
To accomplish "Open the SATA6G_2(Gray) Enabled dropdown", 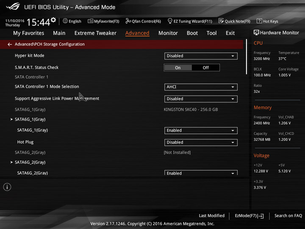I will [x=201, y=173].
